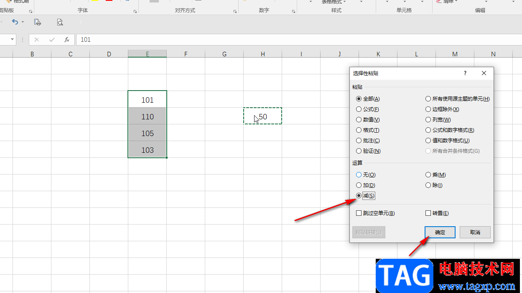The image size is (522, 293).
Task: Select column E header
Action: click(148, 54)
